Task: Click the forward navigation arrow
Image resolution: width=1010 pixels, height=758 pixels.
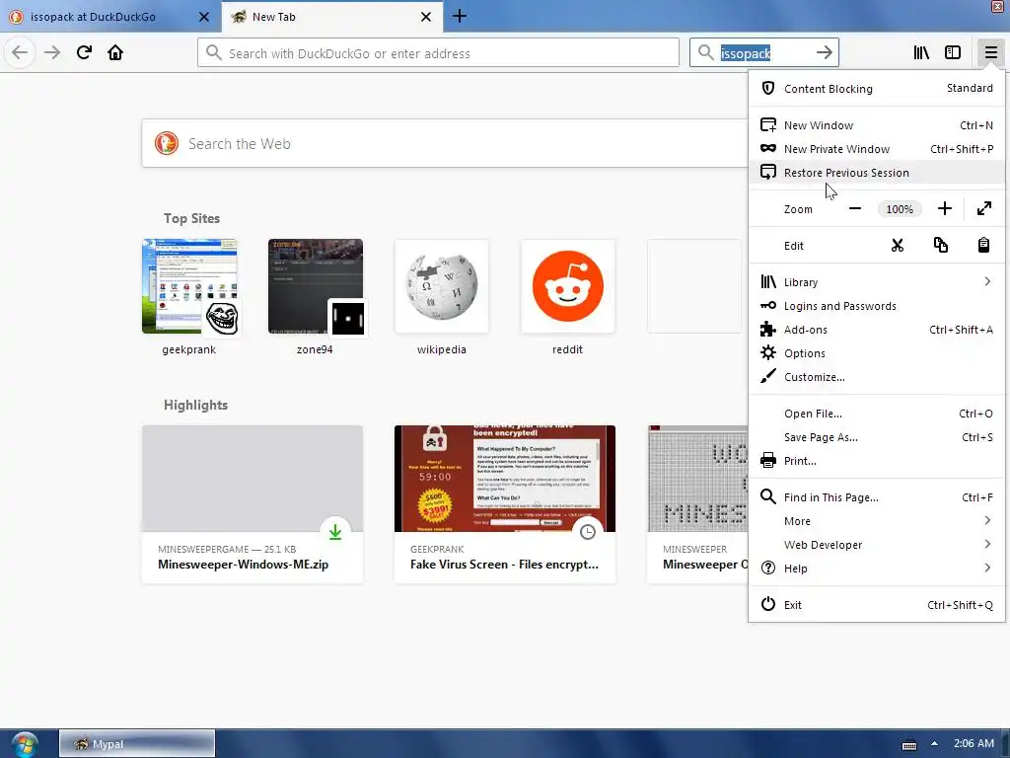Action: point(52,52)
